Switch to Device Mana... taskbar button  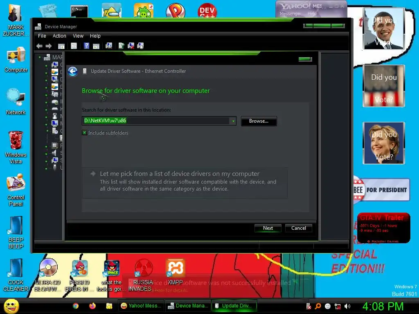coord(188,306)
